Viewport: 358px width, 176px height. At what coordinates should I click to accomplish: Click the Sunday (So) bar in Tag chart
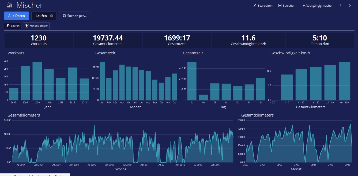click(x=192, y=81)
